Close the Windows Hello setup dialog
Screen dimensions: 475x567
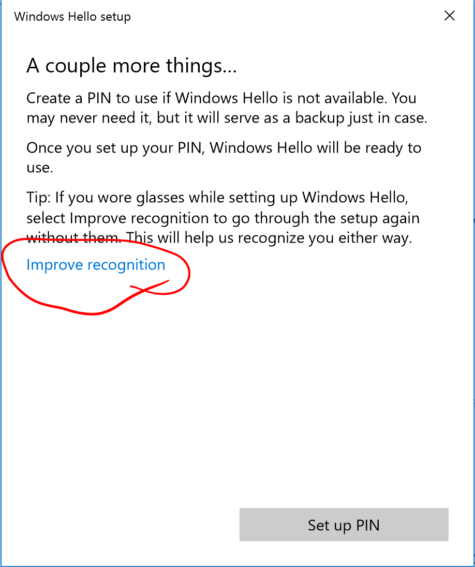449,16
